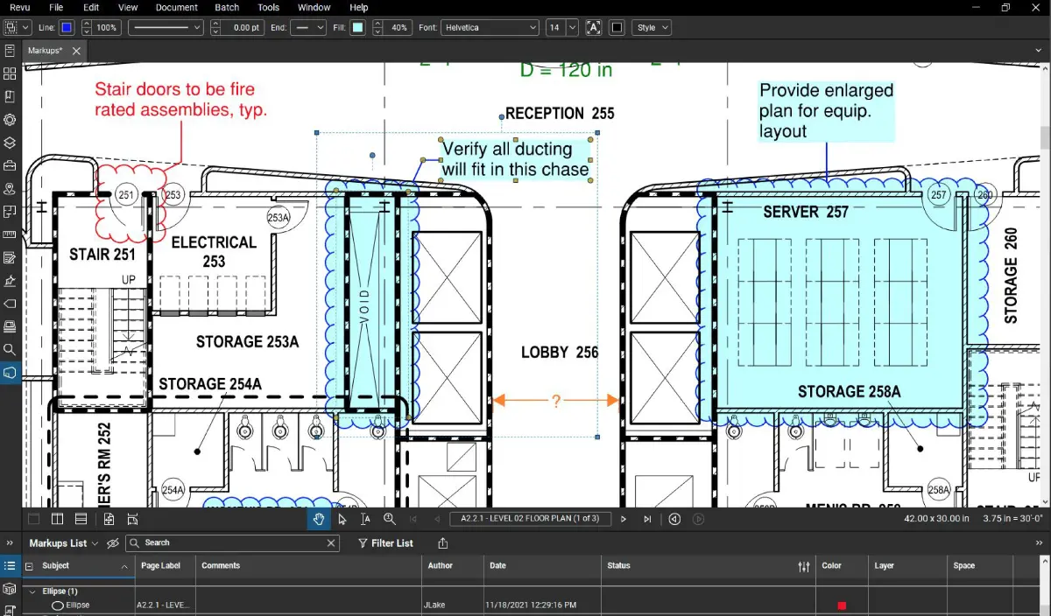The width and height of the screenshot is (1051, 616).
Task: Switch to side-by-side split view
Action: 57,519
